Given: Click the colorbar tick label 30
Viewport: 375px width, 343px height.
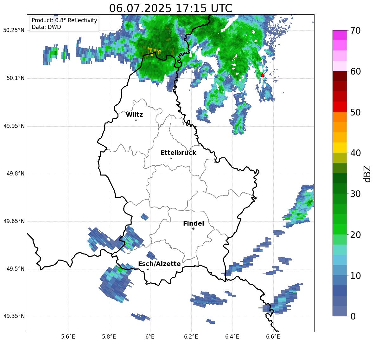Looking at the screenshot, I should click(x=355, y=194).
